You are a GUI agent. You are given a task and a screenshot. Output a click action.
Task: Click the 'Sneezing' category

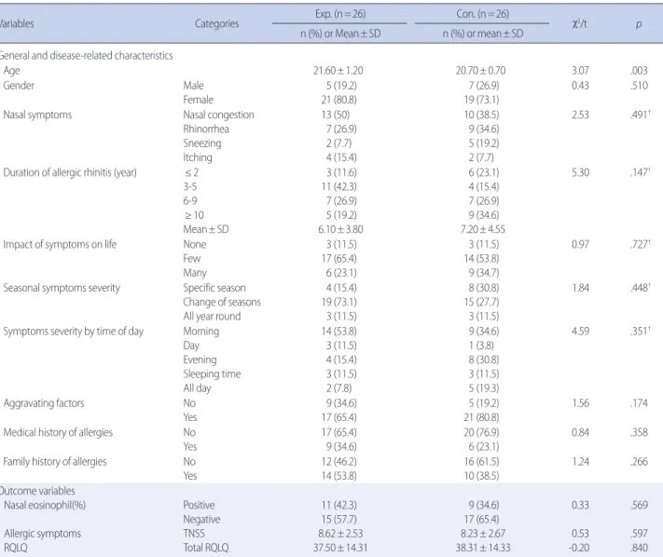coord(202,143)
